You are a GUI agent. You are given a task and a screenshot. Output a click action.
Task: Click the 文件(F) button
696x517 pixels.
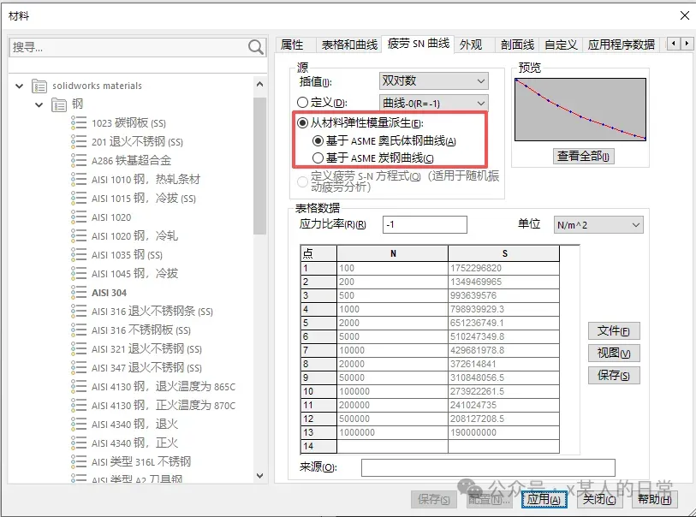(x=614, y=331)
